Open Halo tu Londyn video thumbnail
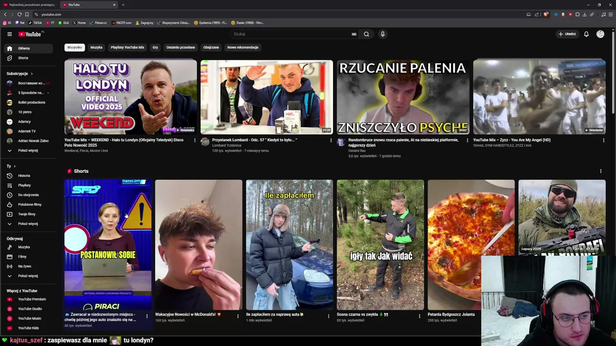This screenshot has width=616, height=346. [x=130, y=97]
